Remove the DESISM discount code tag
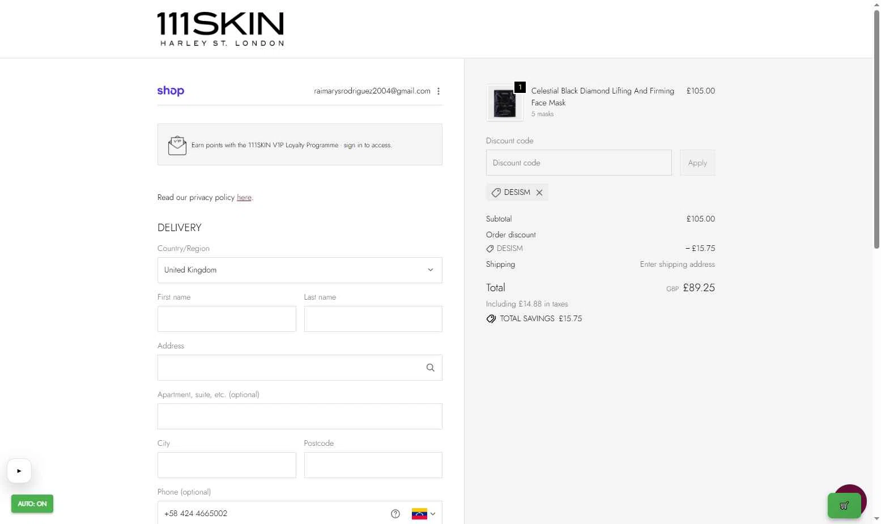Viewport: 881px width, 524px height. pyautogui.click(x=539, y=193)
